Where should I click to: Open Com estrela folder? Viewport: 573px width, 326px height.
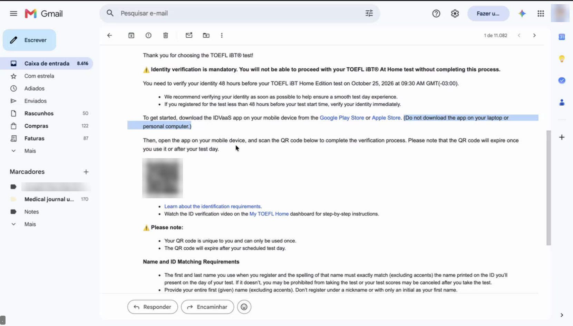pyautogui.click(x=47, y=76)
